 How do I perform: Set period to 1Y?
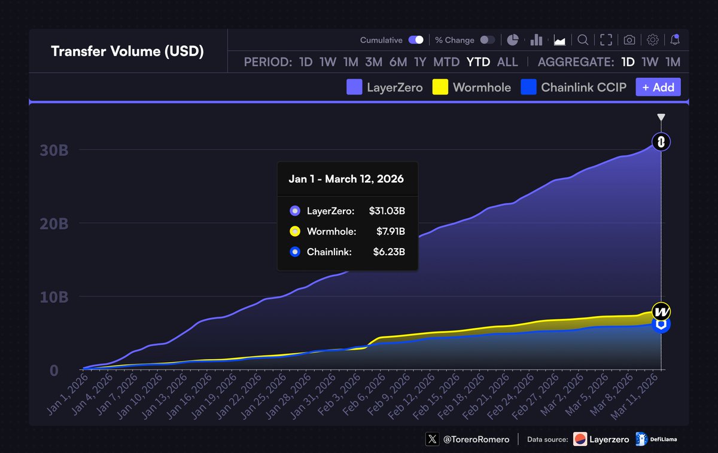[x=420, y=62]
